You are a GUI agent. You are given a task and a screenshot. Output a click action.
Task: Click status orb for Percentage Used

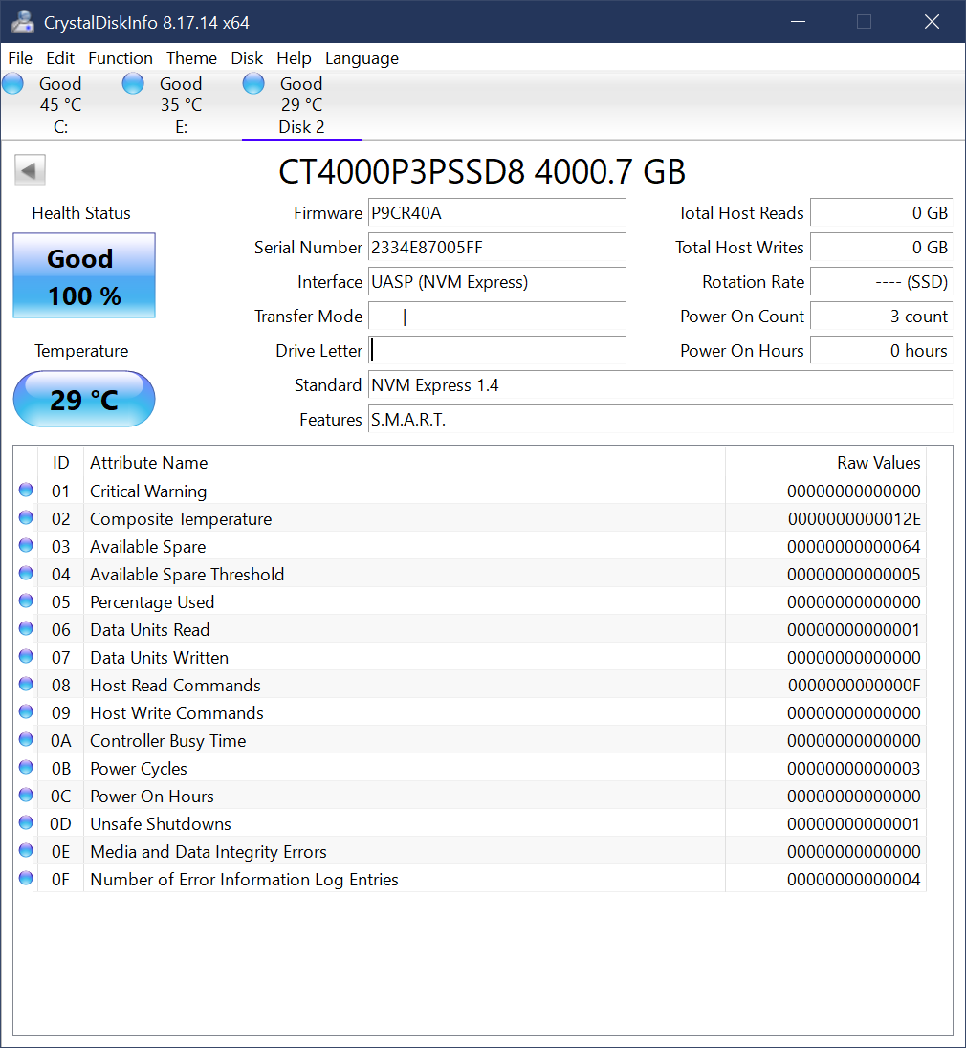(26, 600)
